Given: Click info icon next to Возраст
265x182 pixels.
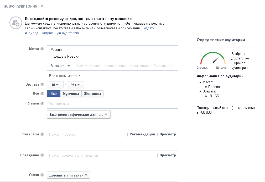Looking at the screenshot, I should [x=42, y=85].
